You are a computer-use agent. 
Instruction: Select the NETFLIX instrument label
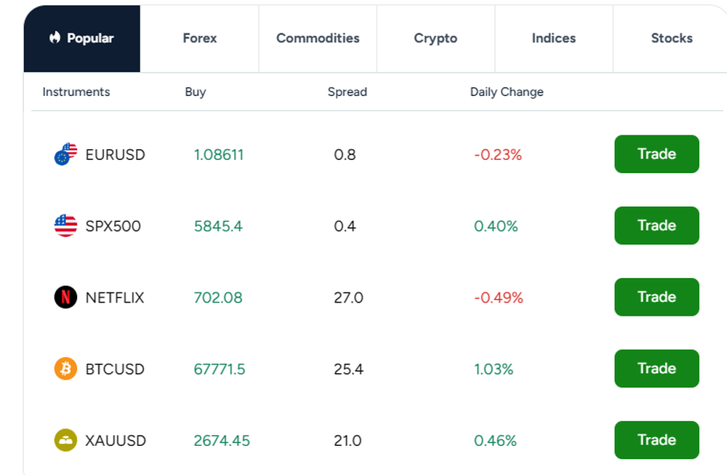(x=115, y=298)
